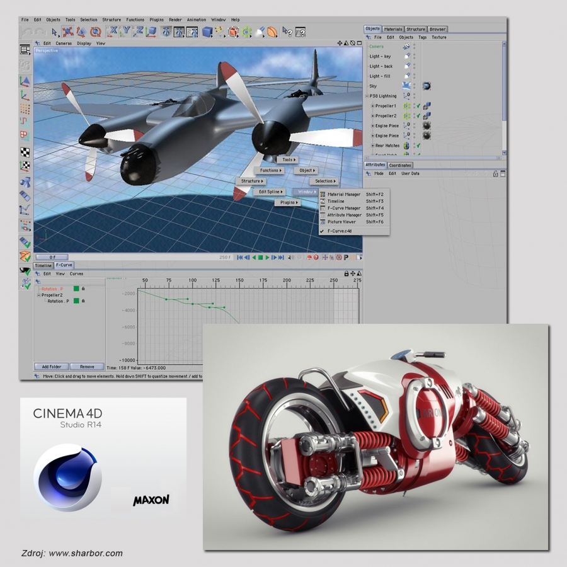Open the Edit Spline popup submenu
The image size is (567, 567).
[x=271, y=192]
